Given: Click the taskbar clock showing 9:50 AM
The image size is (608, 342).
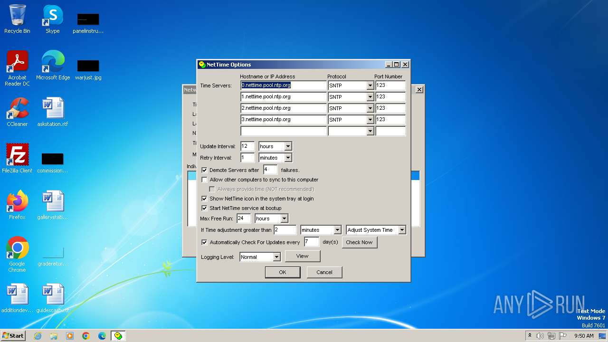Looking at the screenshot, I should [584, 336].
